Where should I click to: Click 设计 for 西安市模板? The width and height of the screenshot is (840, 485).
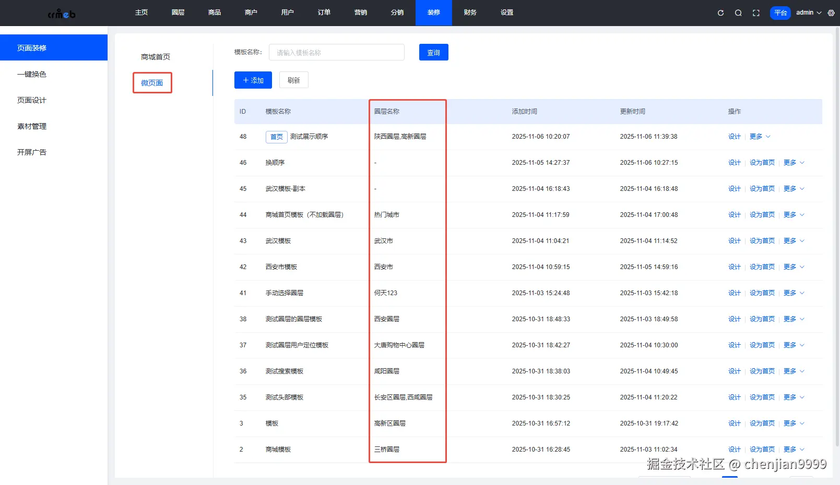coord(735,267)
